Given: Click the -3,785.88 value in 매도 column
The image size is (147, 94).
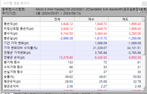Looking at the screenshot, I should 134,53.
